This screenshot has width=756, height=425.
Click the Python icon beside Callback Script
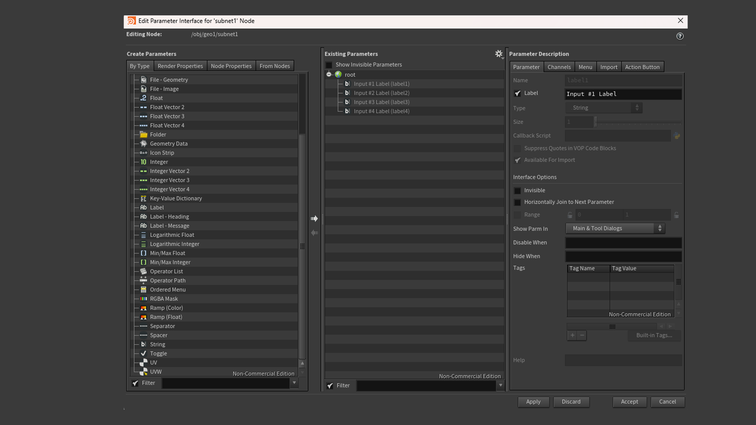pos(677,136)
